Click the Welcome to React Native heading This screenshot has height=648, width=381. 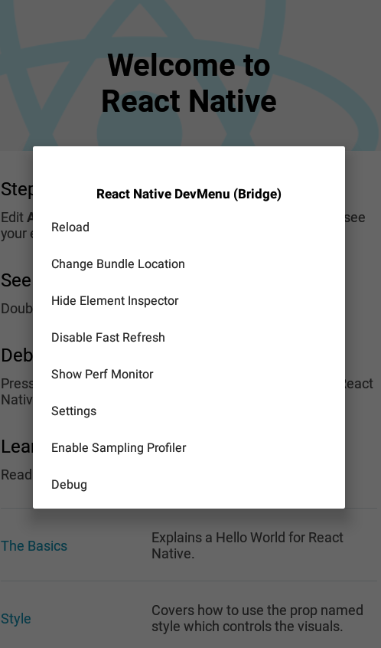(189, 83)
